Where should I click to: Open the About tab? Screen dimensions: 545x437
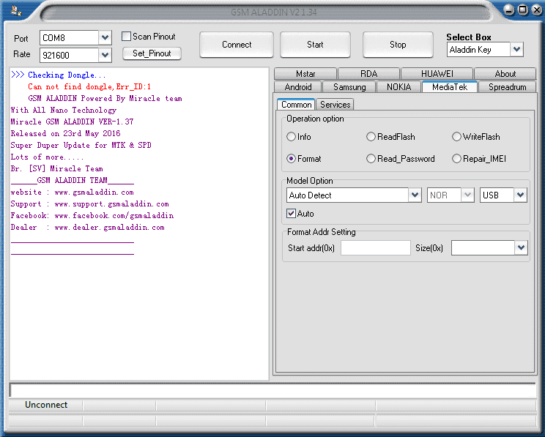click(505, 74)
